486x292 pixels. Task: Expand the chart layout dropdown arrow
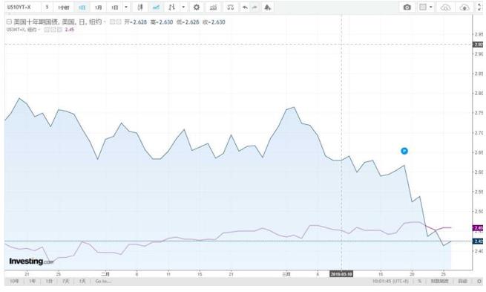(431, 7)
